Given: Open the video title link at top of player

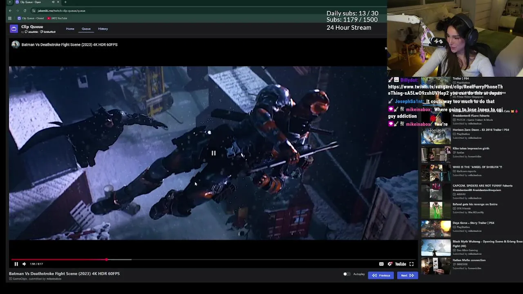Looking at the screenshot, I should 69,45.
